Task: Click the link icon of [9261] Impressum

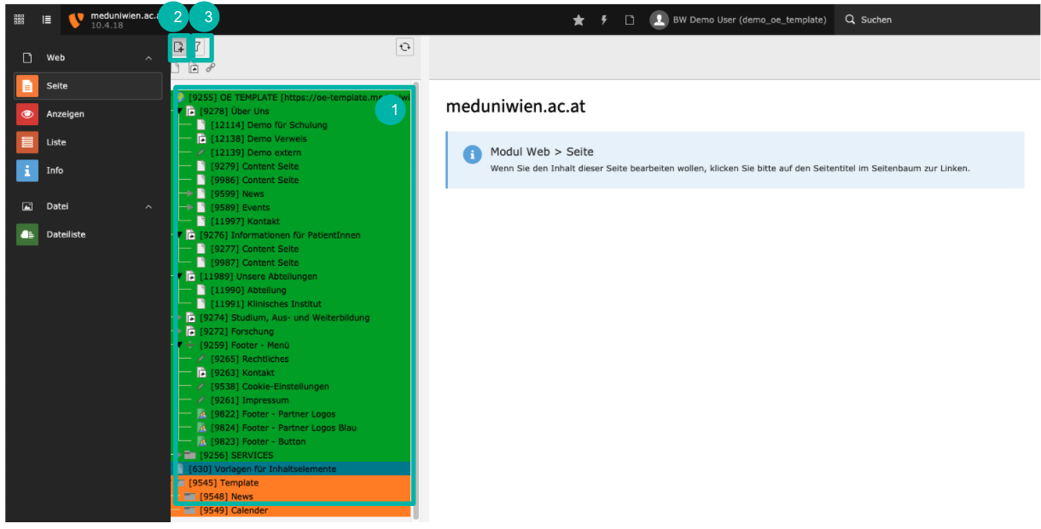Action: pos(202,400)
